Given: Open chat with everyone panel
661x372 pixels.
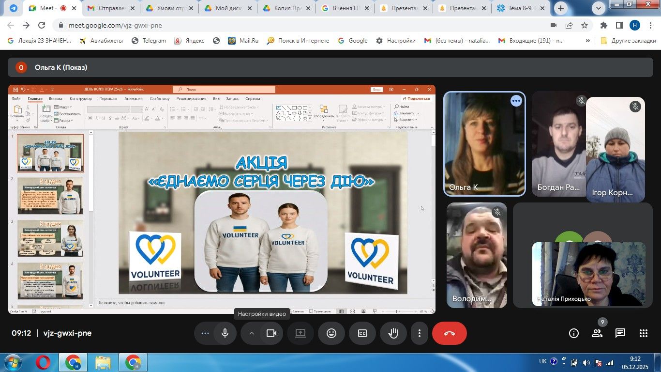Looking at the screenshot, I should tap(620, 333).
